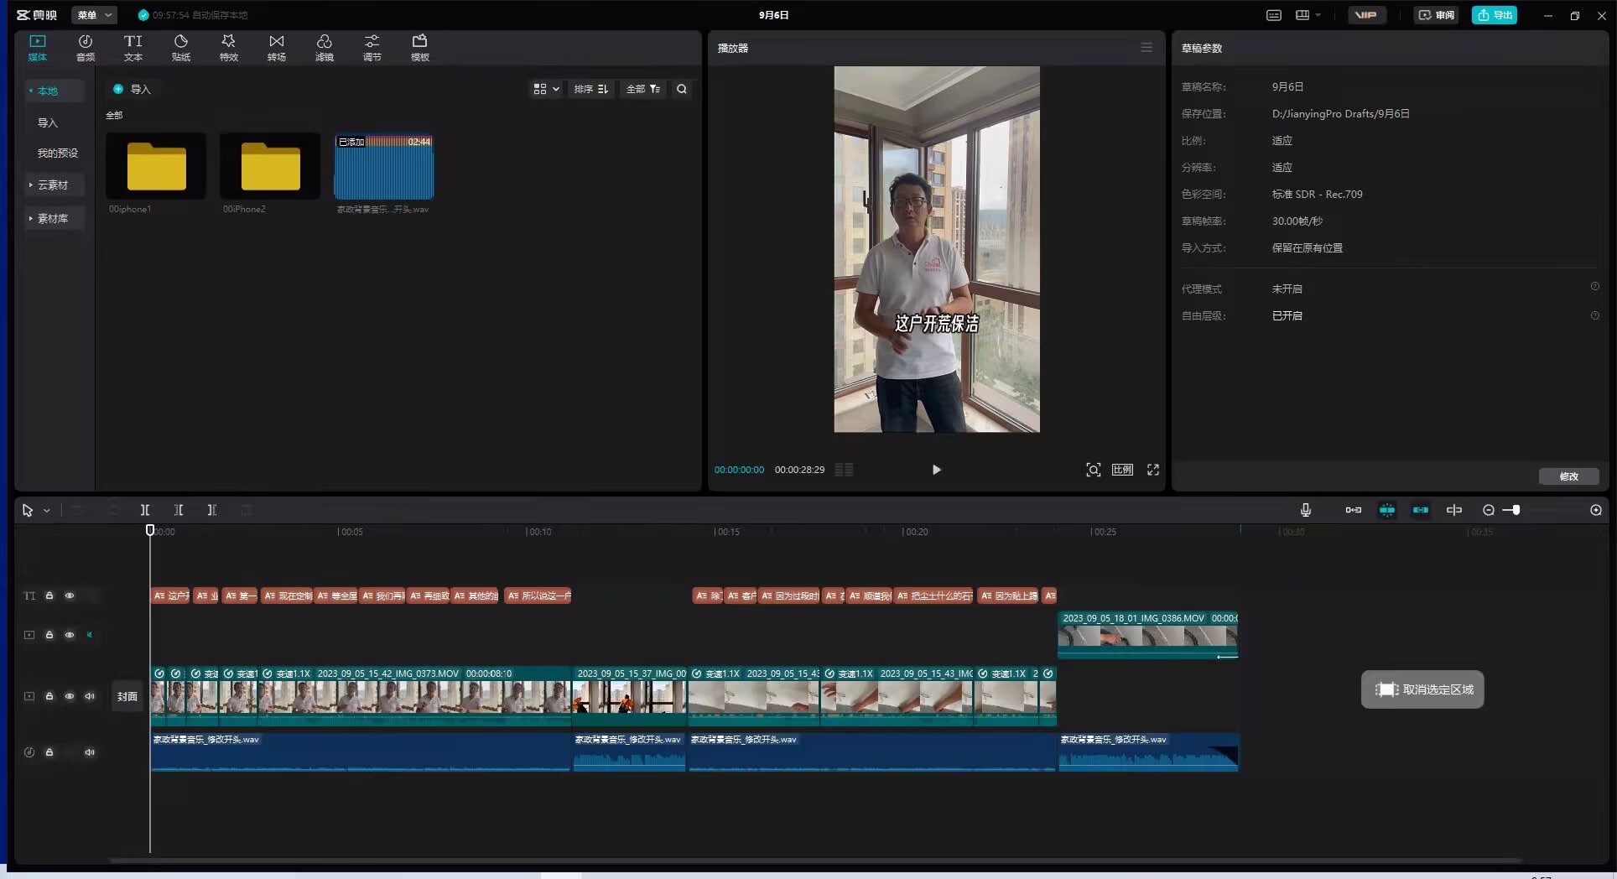Lock the main video track

49,696
